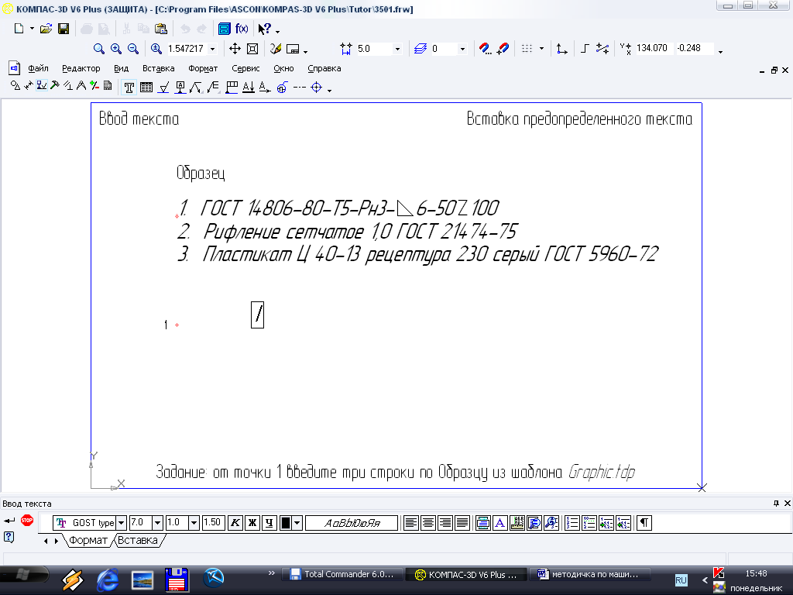793x595 pixels.
Task: Expand the grid options dropdown arrow
Action: pos(541,49)
